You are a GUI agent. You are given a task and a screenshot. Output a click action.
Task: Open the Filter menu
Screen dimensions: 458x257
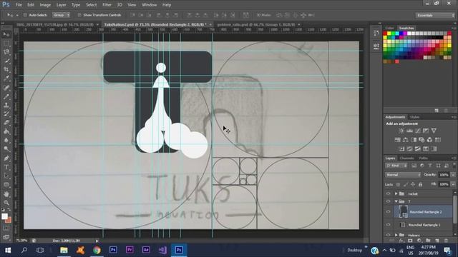[107, 5]
